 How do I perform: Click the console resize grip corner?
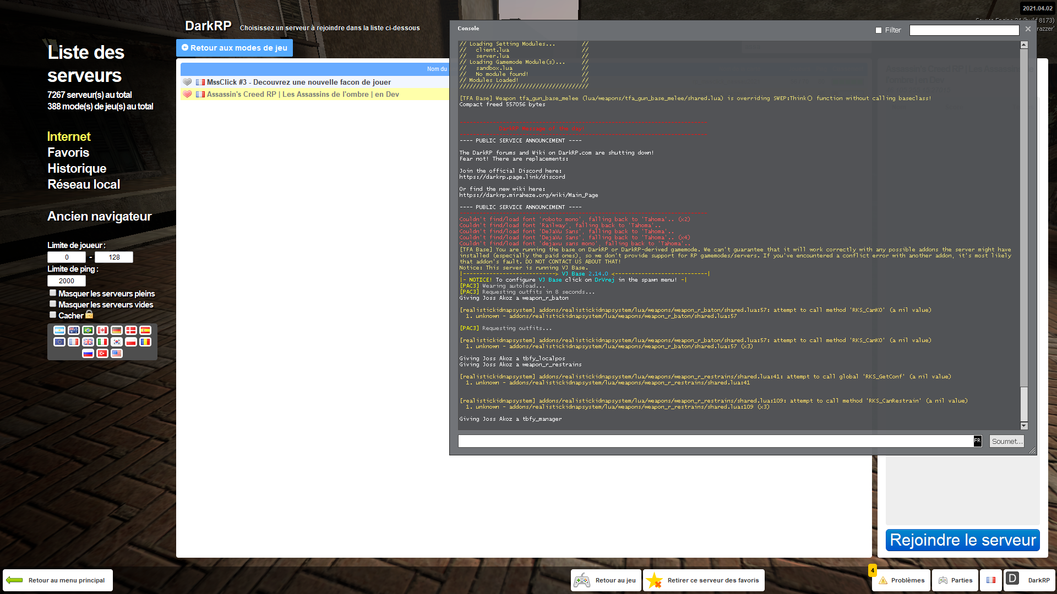coord(1032,450)
